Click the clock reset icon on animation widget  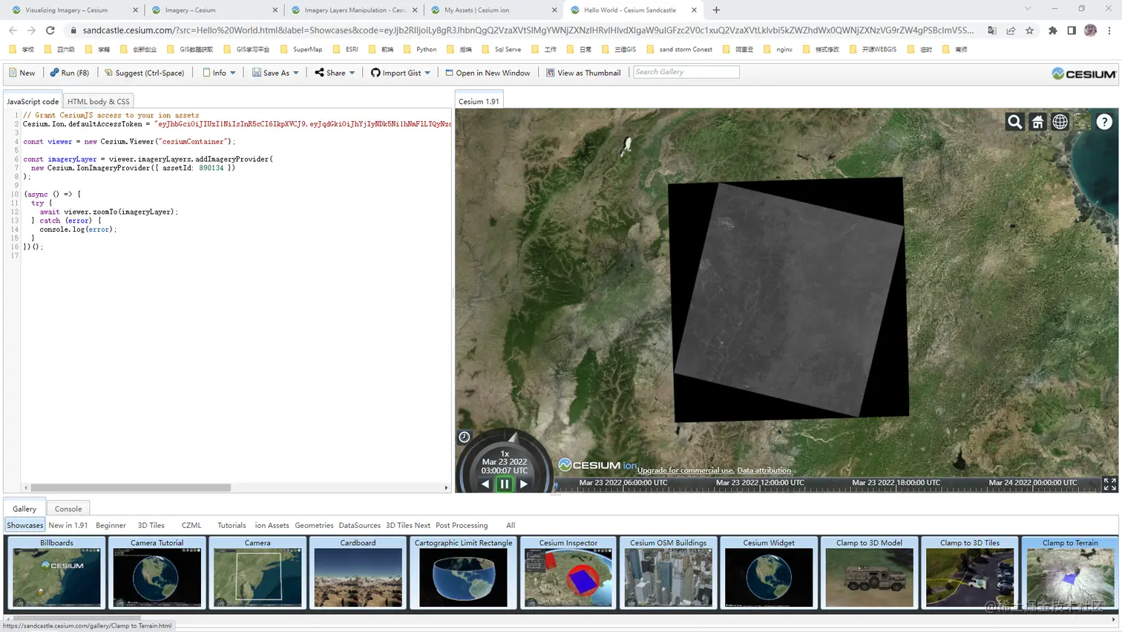pos(465,437)
